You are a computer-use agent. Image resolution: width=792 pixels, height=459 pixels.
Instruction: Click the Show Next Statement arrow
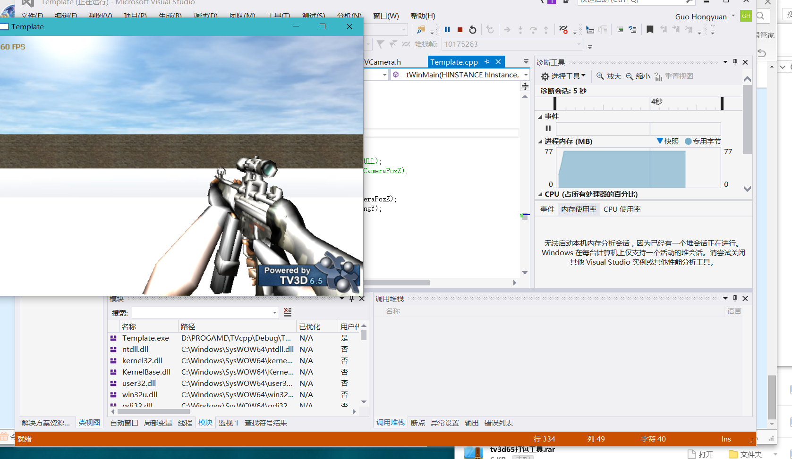[507, 30]
